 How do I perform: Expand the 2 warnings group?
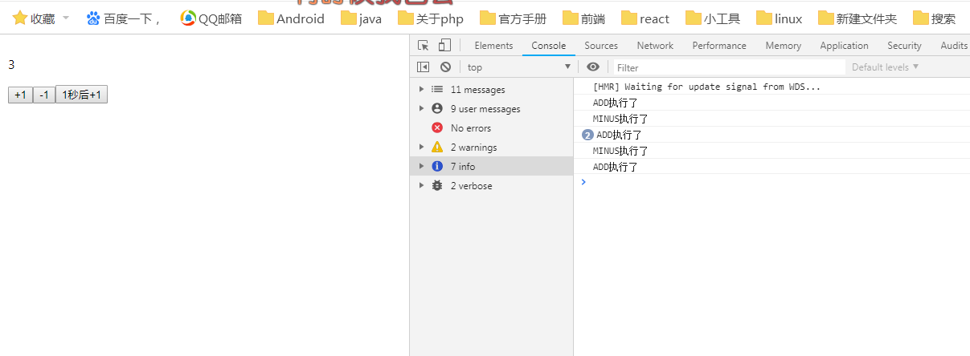click(x=421, y=147)
